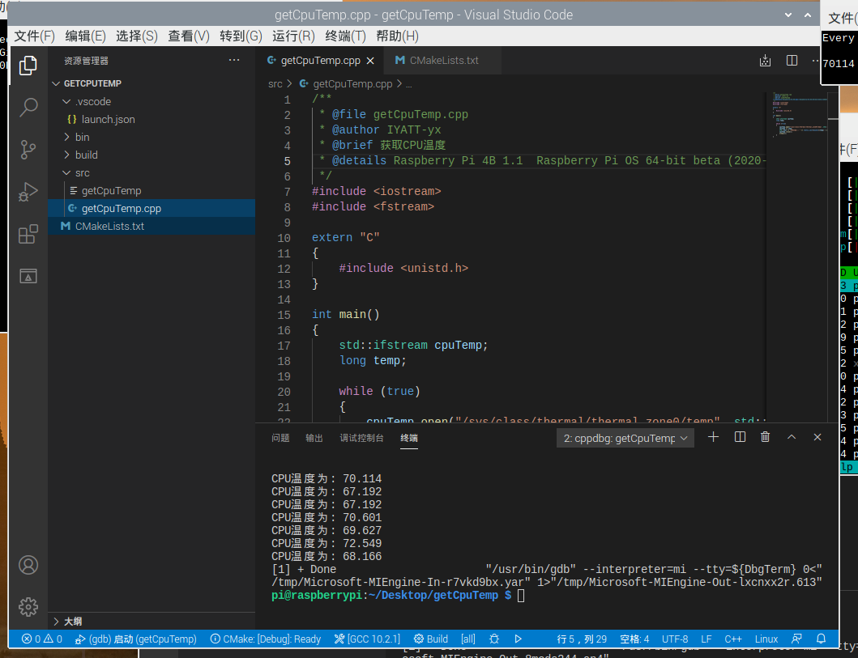Kill the terminal with trash icon
Viewport: 858px width, 658px height.
point(765,437)
